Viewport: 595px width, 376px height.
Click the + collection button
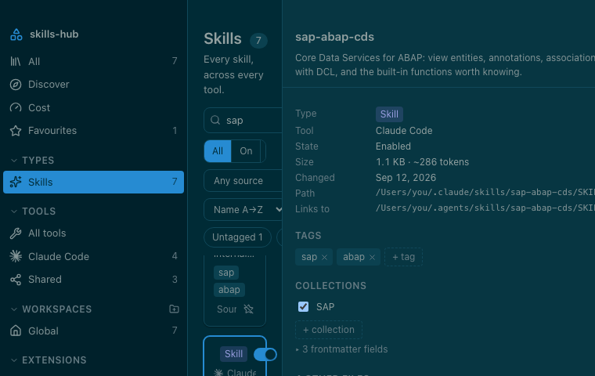[329, 330]
